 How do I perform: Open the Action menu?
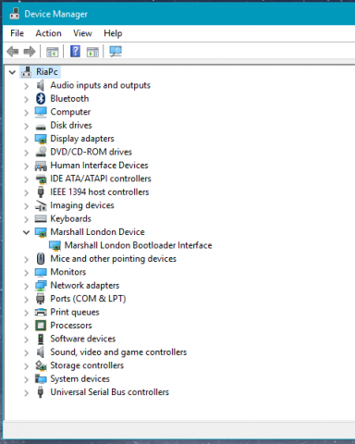click(x=48, y=33)
